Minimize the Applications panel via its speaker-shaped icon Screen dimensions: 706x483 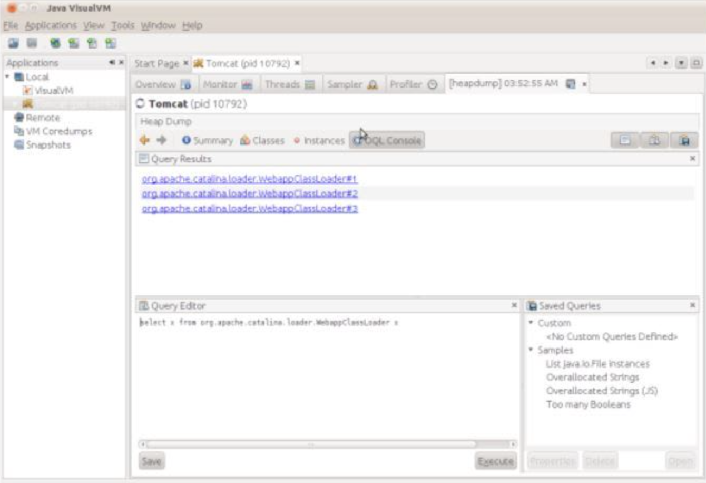(112, 62)
